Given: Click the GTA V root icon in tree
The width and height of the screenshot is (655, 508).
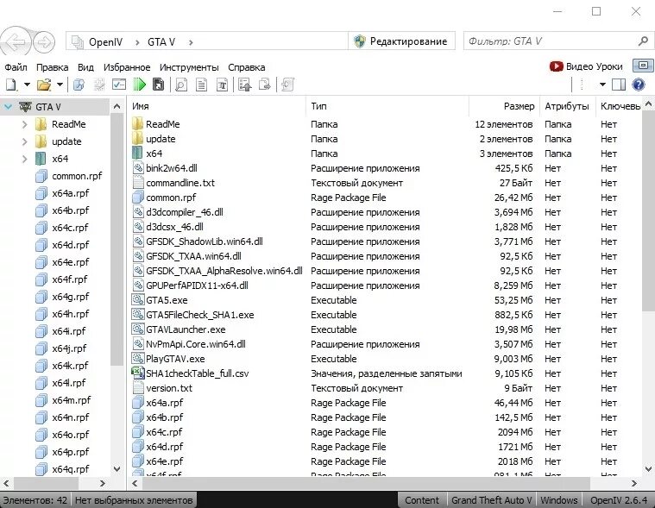Looking at the screenshot, I should coord(26,106).
